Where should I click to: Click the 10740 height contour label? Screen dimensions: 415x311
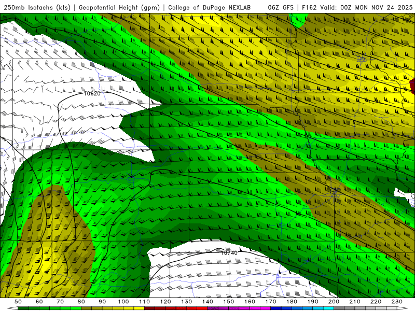pyautogui.click(x=229, y=253)
